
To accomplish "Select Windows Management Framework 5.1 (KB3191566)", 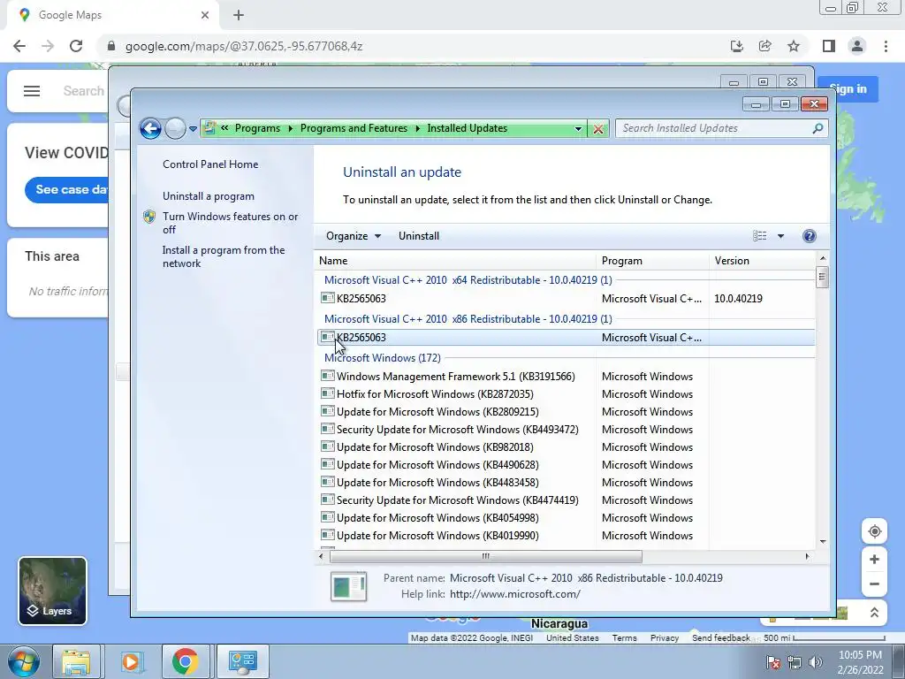I will [x=566, y=377].
